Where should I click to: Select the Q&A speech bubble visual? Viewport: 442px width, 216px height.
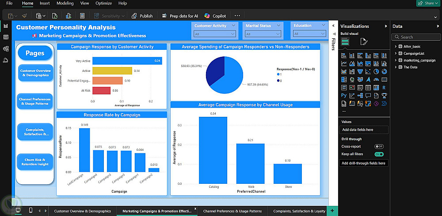pyautogui.click(x=368, y=96)
